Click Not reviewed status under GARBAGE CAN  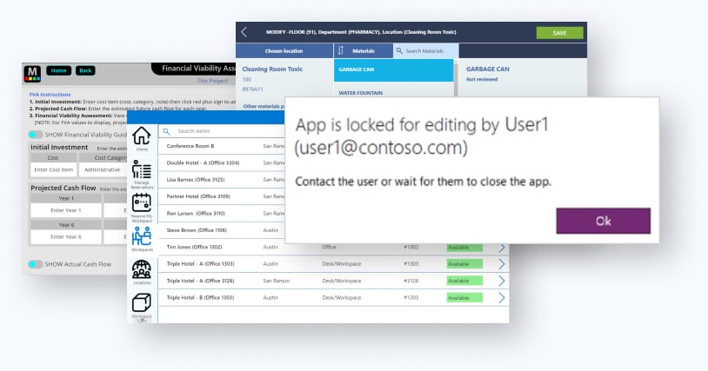(x=482, y=79)
